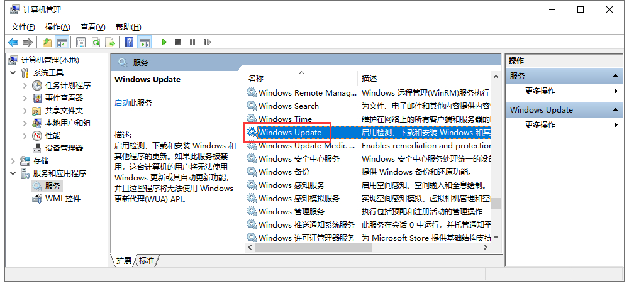
Task: Click the 共享文件夹 icon in the tree
Action: (37, 111)
